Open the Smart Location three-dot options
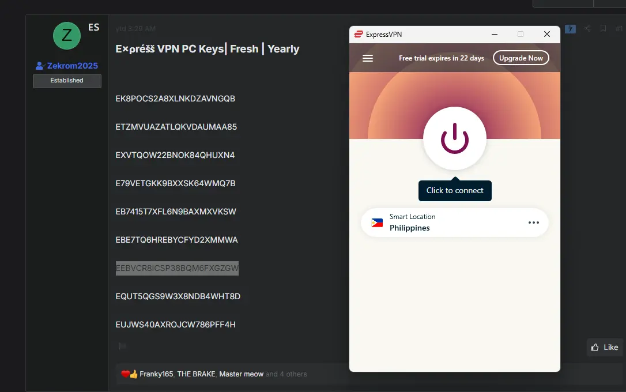Viewport: 626px width, 392px height. pyautogui.click(x=533, y=223)
